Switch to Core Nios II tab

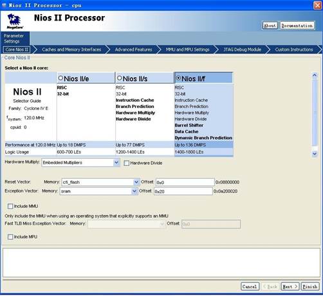coord(17,50)
